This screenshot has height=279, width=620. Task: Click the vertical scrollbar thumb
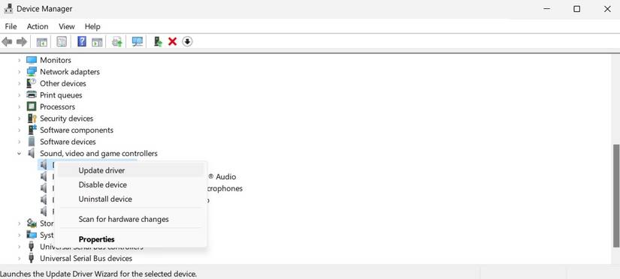click(616, 195)
